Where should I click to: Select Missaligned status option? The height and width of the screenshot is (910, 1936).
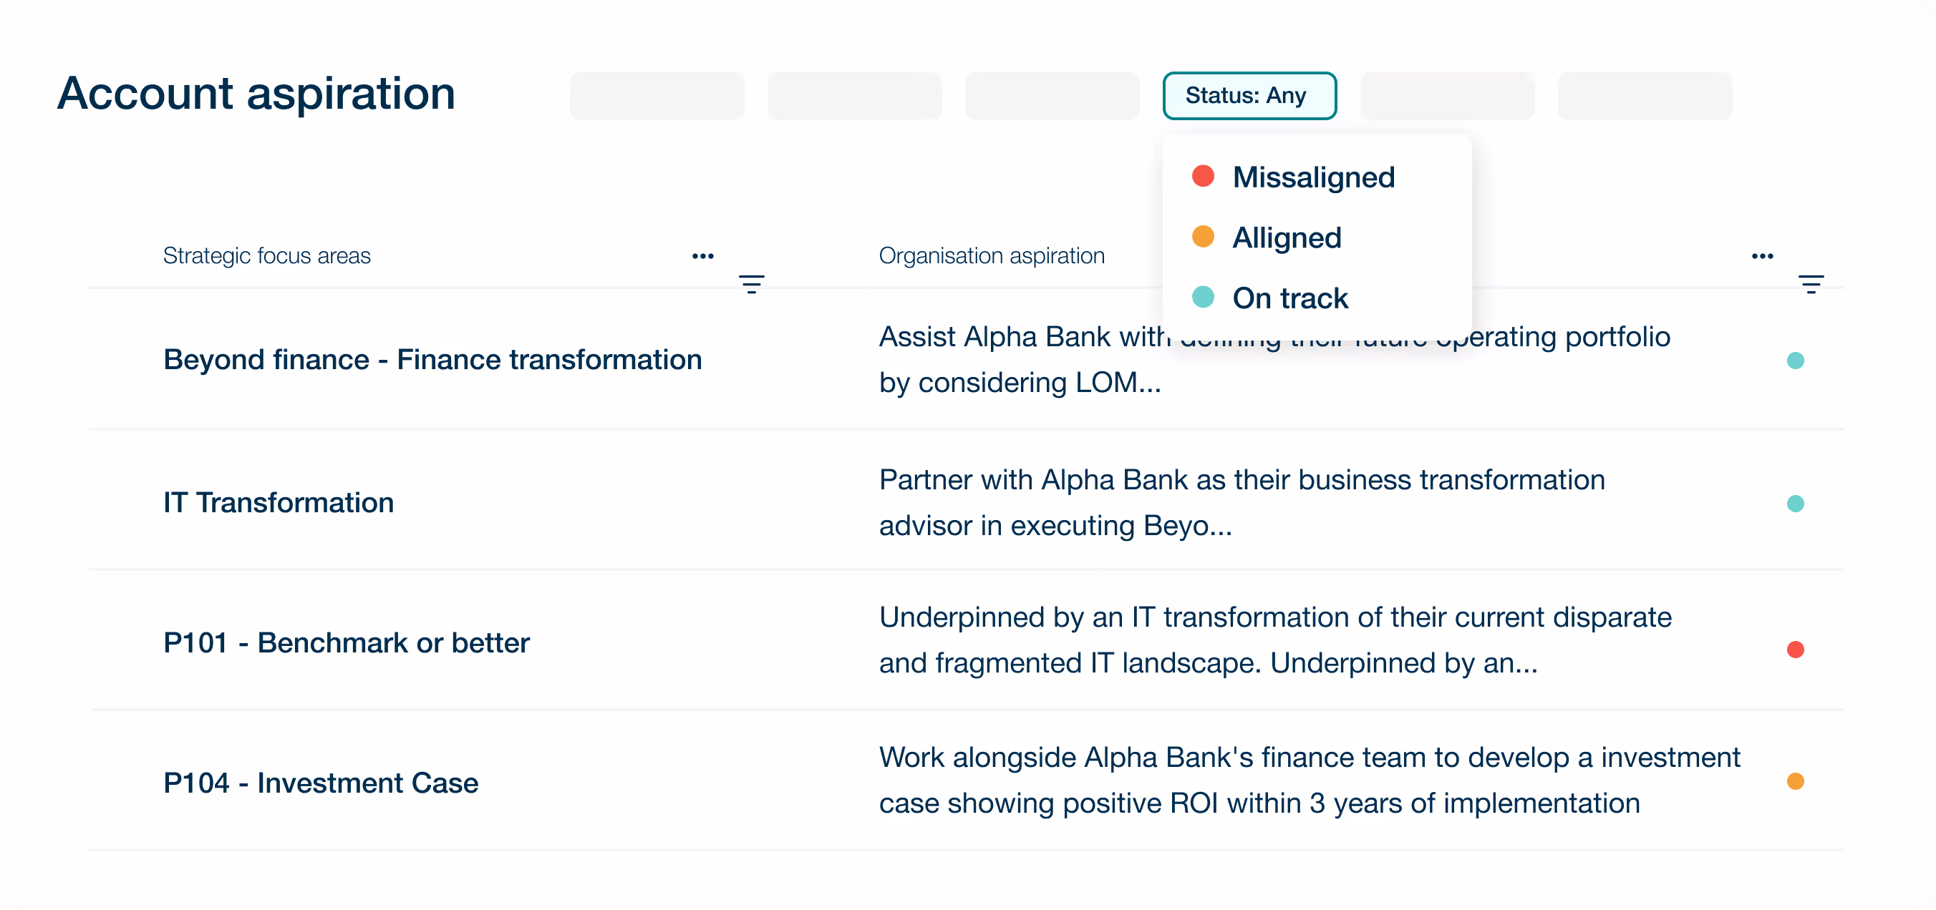[1313, 178]
